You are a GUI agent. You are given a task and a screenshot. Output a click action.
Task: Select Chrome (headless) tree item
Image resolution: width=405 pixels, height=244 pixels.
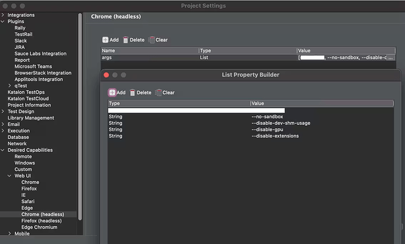pos(43,214)
